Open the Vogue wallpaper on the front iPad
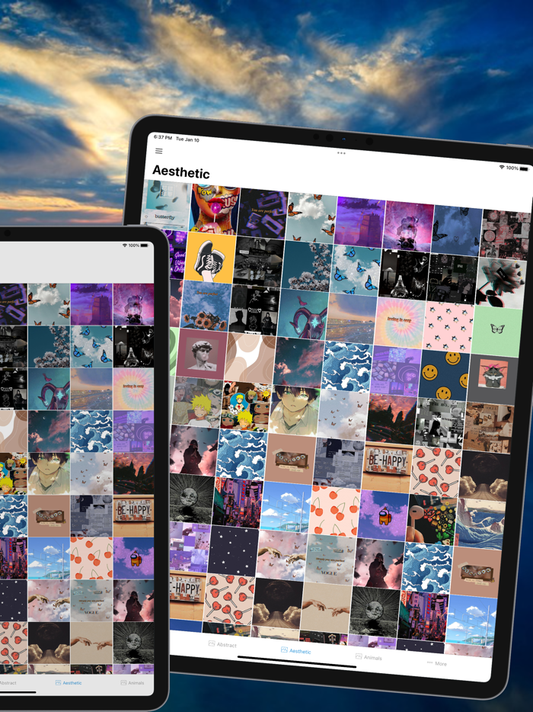The image size is (533, 712). pyautogui.click(x=91, y=601)
